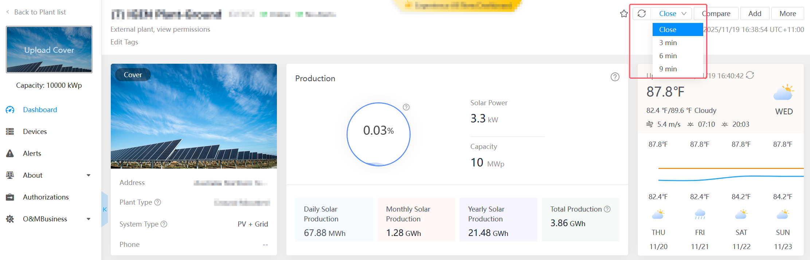The height and width of the screenshot is (260, 810).
Task: Expand the About submenu
Action: pyautogui.click(x=88, y=175)
